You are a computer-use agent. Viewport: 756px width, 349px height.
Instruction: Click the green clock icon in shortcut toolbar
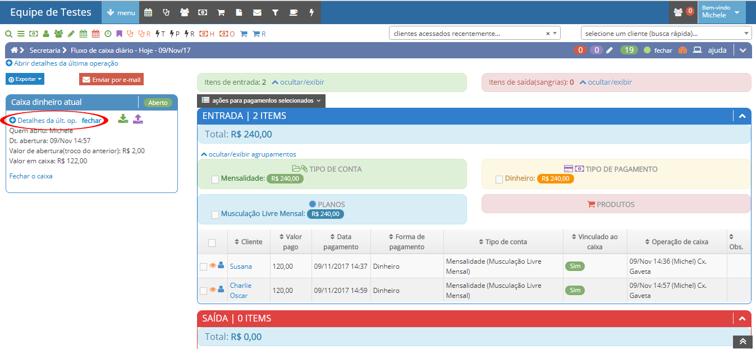click(x=108, y=34)
